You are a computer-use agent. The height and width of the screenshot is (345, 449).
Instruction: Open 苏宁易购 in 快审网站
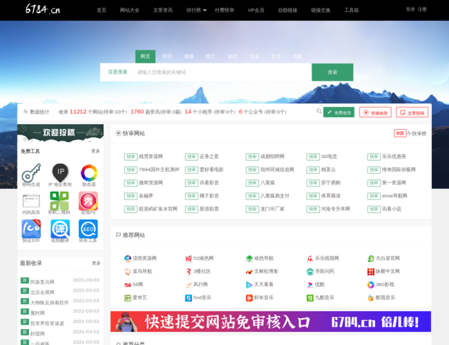point(330,183)
